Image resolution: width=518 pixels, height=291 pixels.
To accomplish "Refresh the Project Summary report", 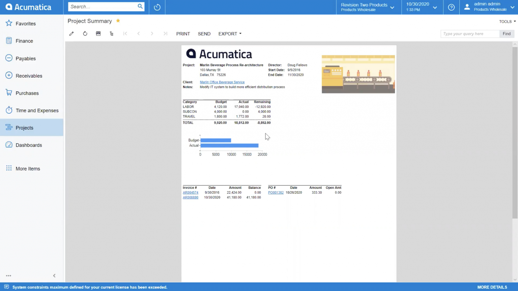I will point(85,33).
